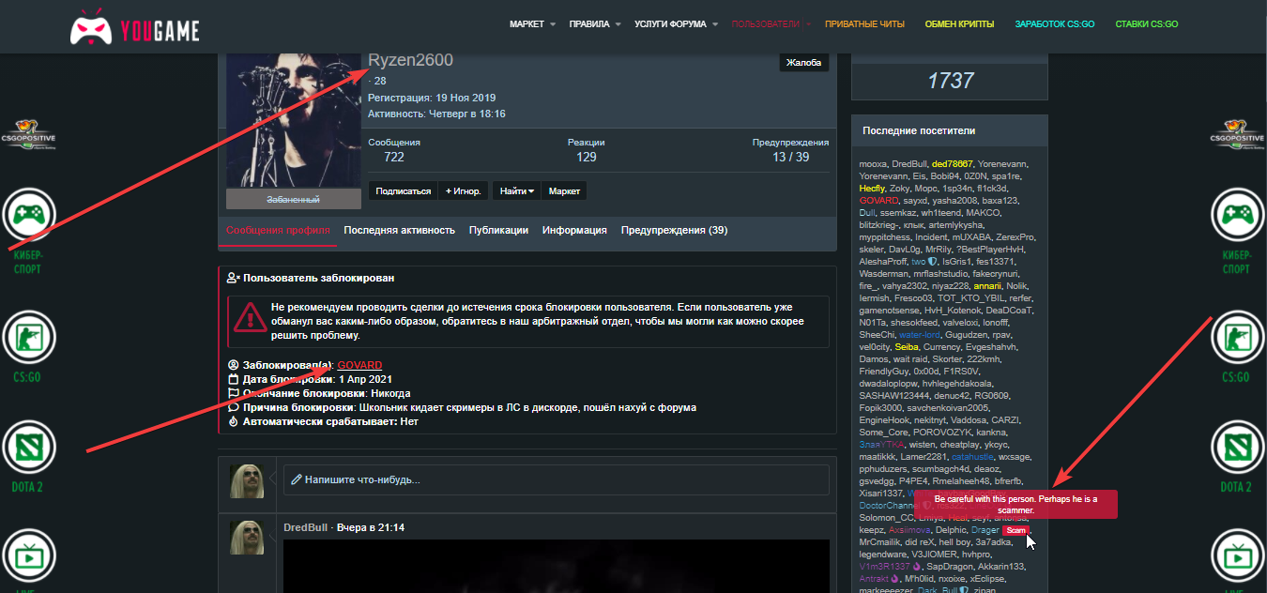Image resolution: width=1267 pixels, height=593 pixels.
Task: Click in the Напишите что-нибудь input field
Action: tap(557, 479)
